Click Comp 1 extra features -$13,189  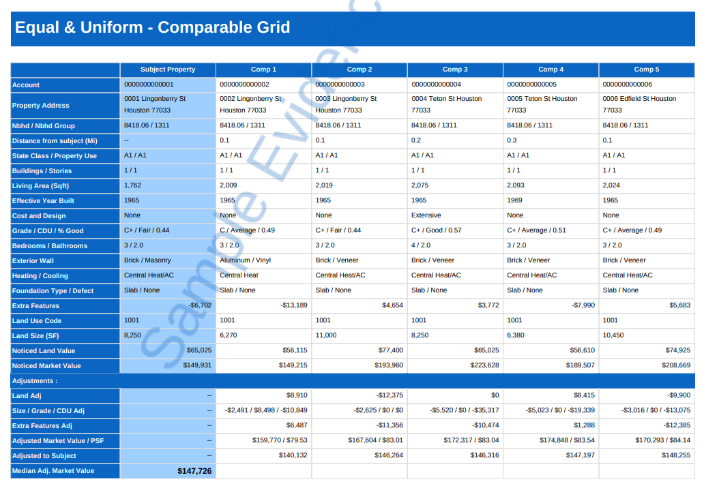294,305
